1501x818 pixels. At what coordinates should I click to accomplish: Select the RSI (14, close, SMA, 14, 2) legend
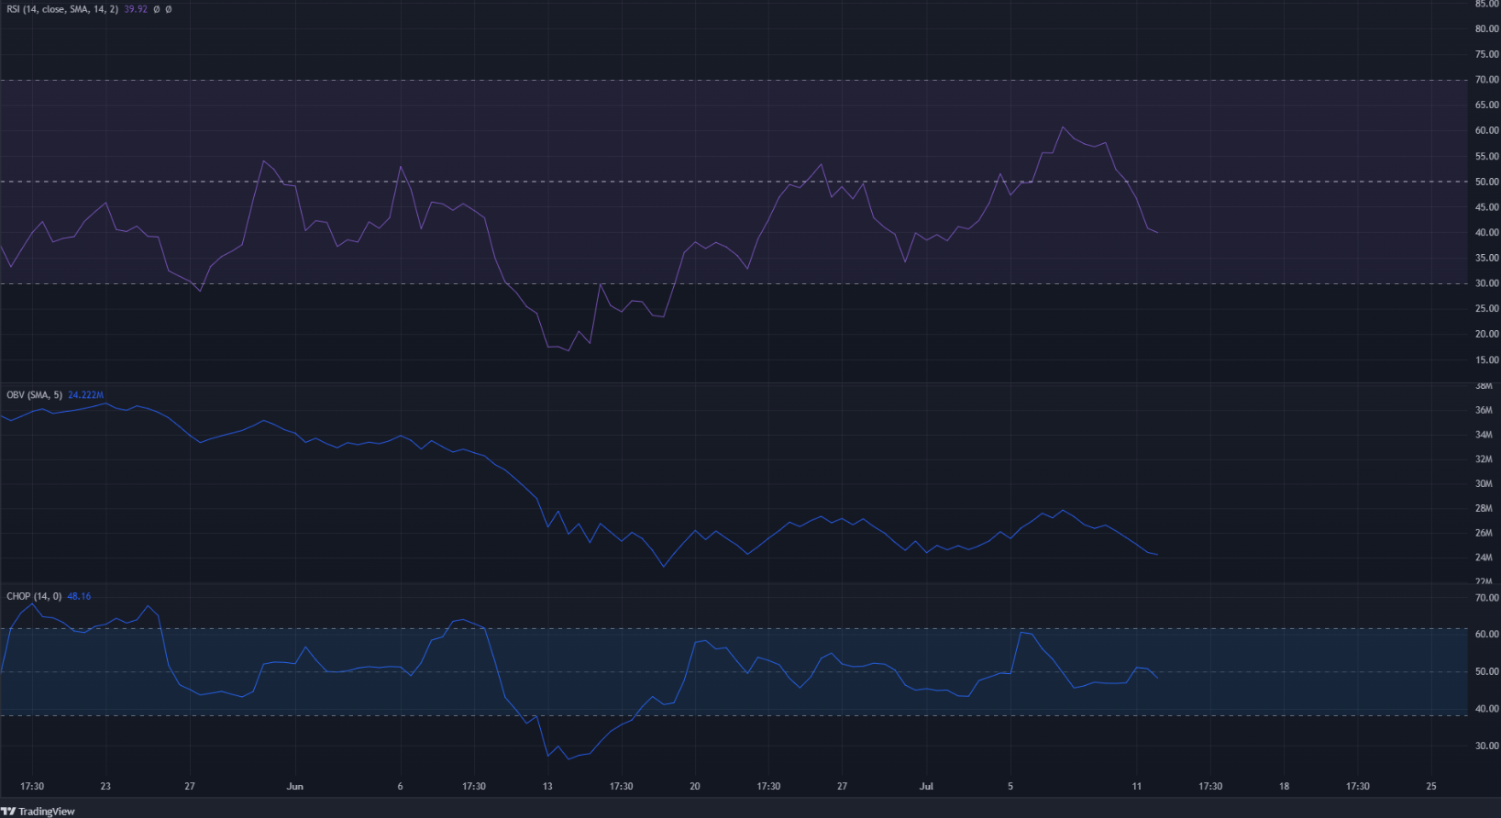(x=63, y=9)
